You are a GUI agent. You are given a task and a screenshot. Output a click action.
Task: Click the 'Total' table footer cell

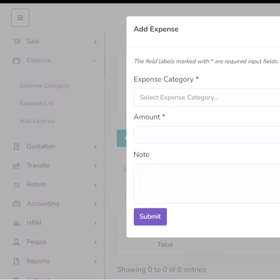(165, 245)
